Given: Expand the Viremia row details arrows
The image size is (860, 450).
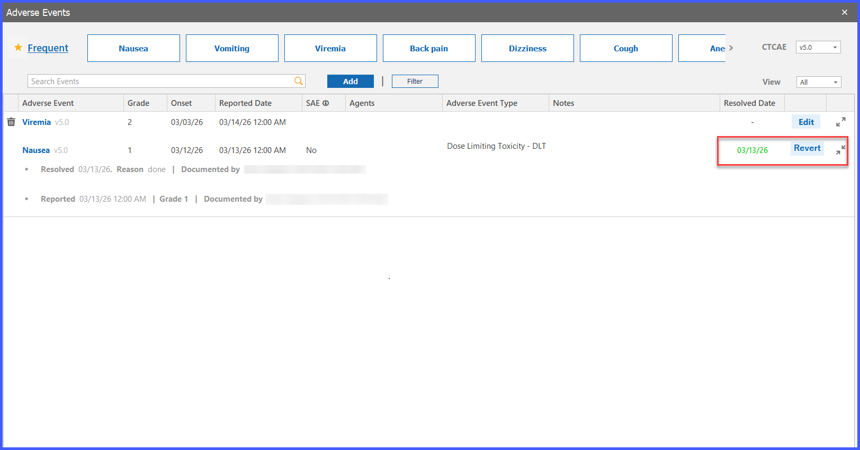Looking at the screenshot, I should coord(841,122).
